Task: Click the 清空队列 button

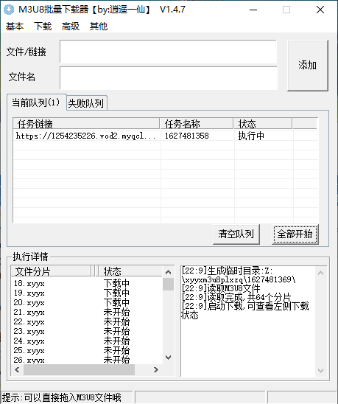Action: [236, 234]
